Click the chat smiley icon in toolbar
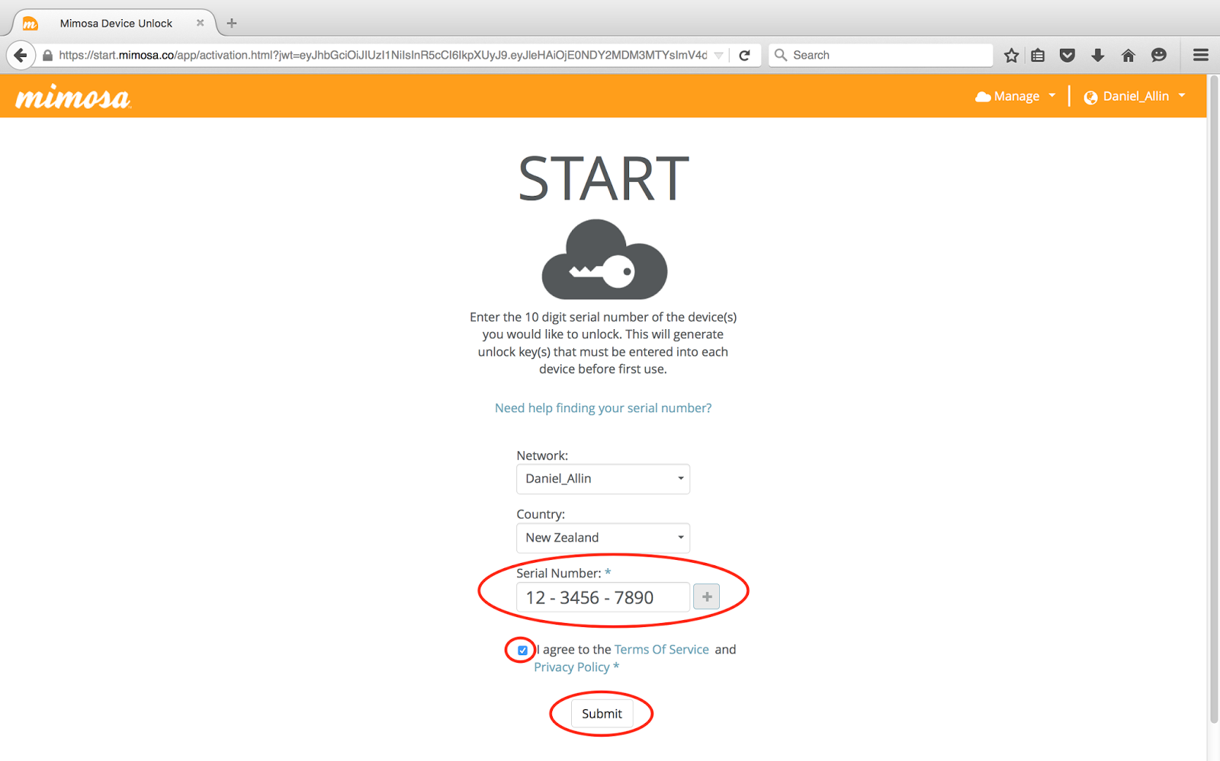This screenshot has width=1220, height=761. tap(1159, 55)
